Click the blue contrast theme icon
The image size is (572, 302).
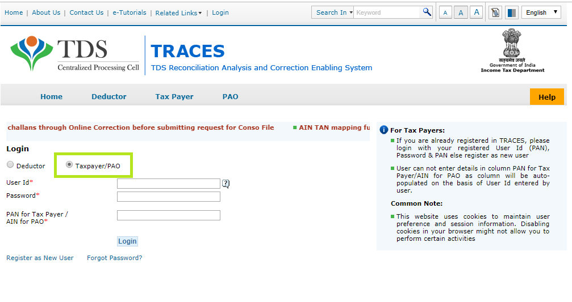(x=511, y=12)
